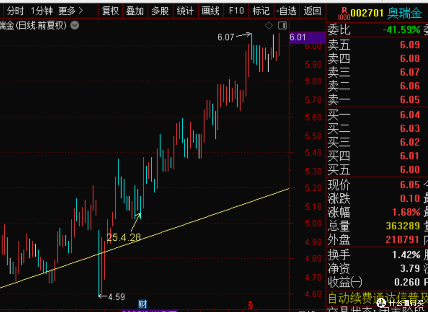Screen dimensions: 428x312
Task: Click the 收益(一) value 0.260
Action: 407,282
